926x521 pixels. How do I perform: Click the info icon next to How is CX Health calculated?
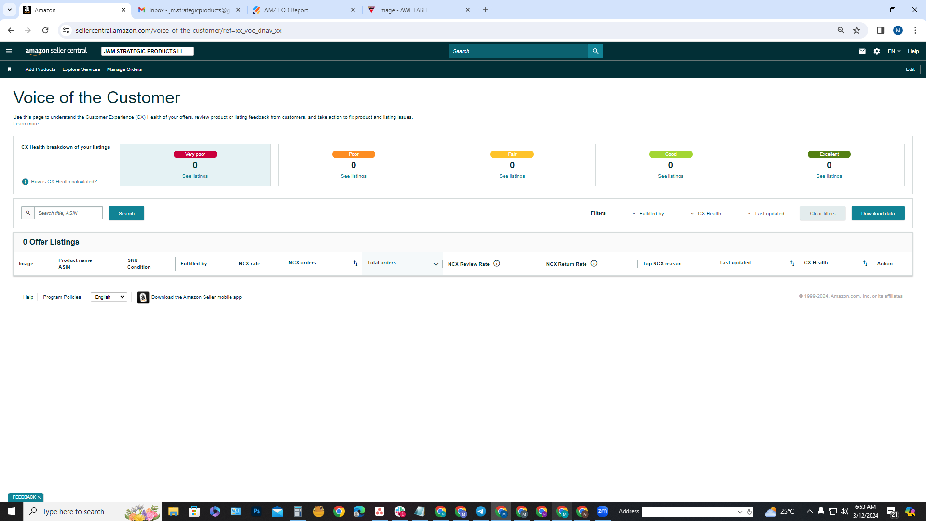tap(25, 182)
